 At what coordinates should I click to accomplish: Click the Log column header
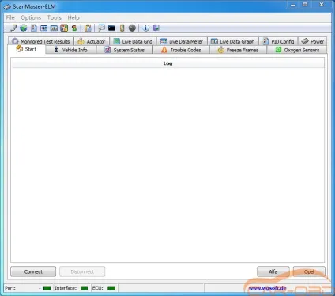[167, 63]
